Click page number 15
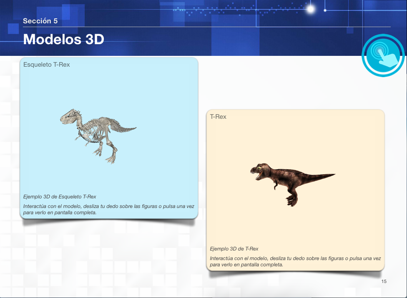 coord(384,282)
